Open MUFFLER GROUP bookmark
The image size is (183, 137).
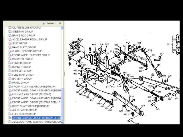pyautogui.click(x=22, y=71)
